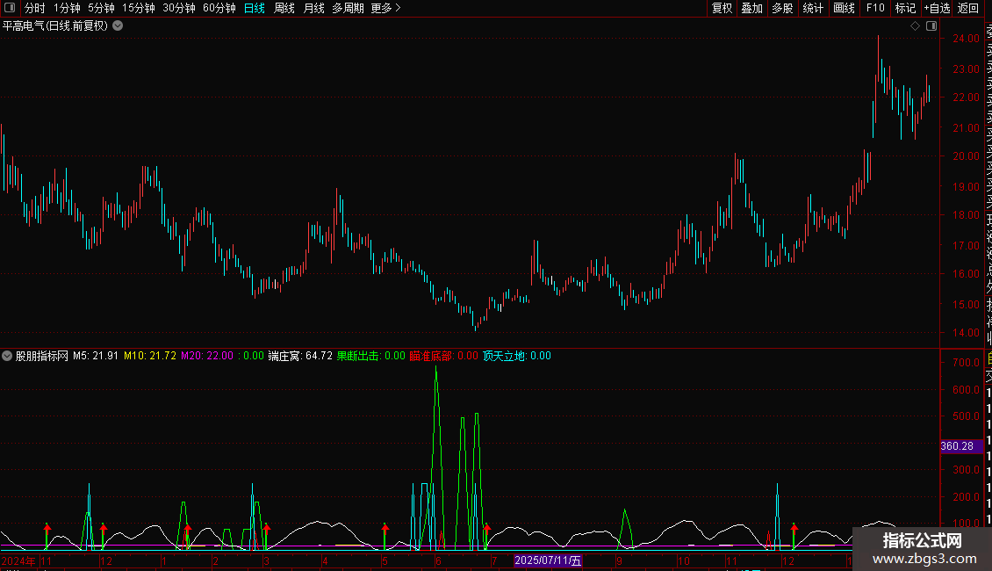Click the 2025/07/11 date marker
Screen dimensions: 992x571
(x=548, y=560)
